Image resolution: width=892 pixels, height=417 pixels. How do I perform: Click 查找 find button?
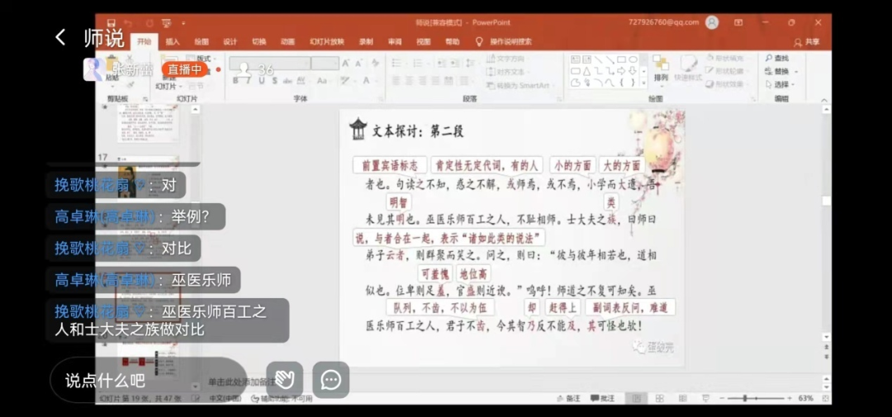(x=778, y=58)
